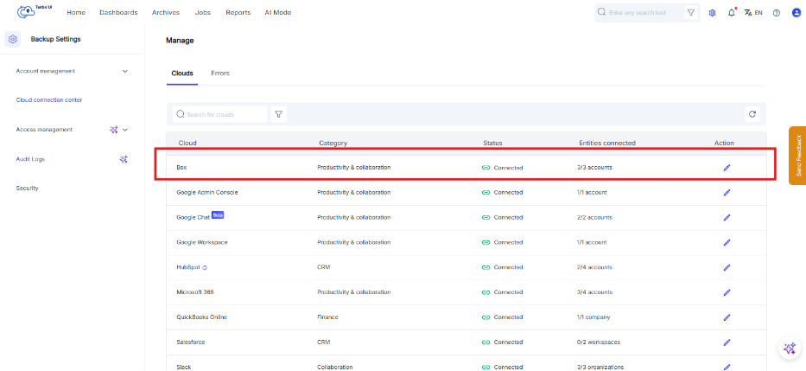Switch to AI Mode
The height and width of the screenshot is (371, 806).
(278, 12)
